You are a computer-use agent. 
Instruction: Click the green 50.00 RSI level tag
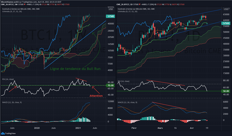[226, 91]
